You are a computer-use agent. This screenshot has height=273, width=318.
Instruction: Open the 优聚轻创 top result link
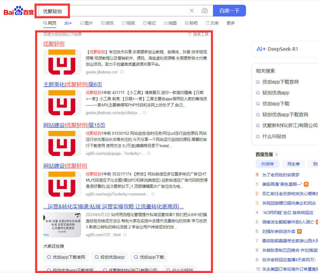[54, 44]
